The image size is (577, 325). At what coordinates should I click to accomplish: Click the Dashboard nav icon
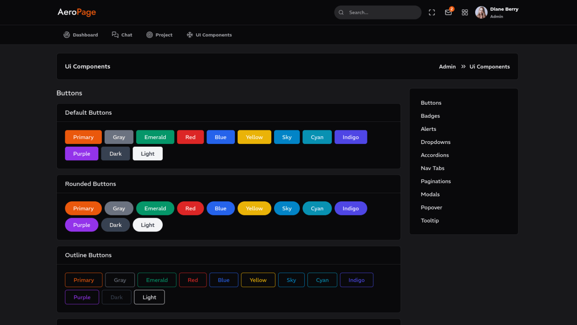(67, 35)
